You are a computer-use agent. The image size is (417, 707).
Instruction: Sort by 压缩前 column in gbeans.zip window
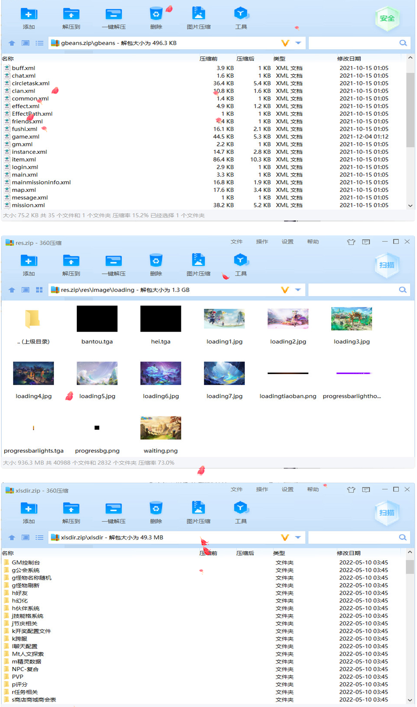click(x=208, y=59)
